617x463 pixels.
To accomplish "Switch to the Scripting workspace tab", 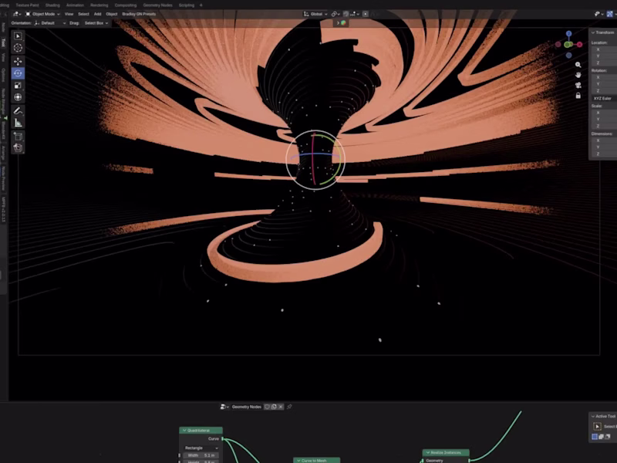I will point(187,5).
